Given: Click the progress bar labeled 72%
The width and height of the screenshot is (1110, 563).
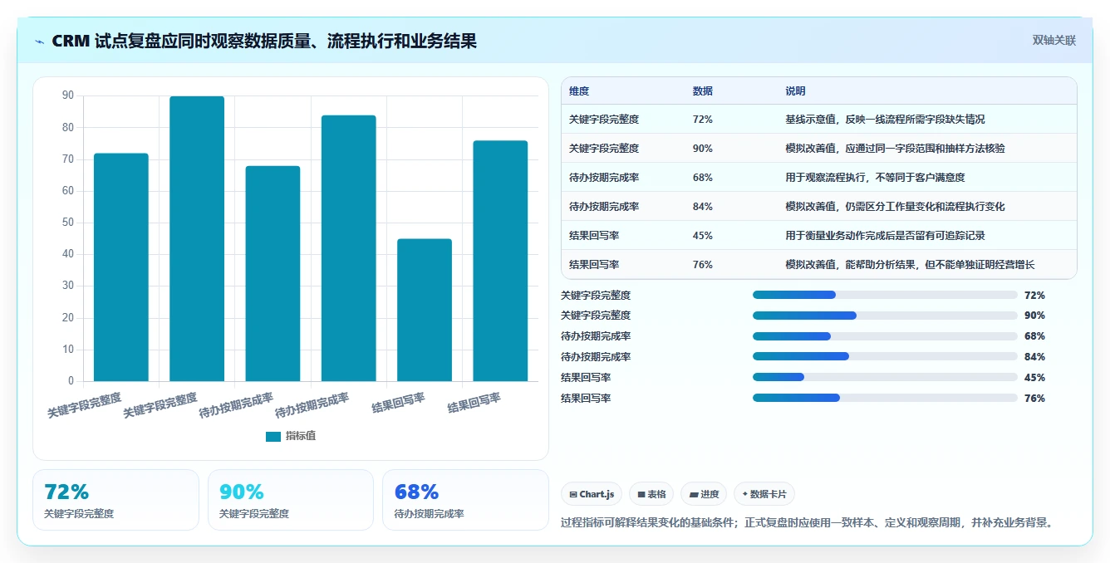Looking at the screenshot, I should pos(885,295).
